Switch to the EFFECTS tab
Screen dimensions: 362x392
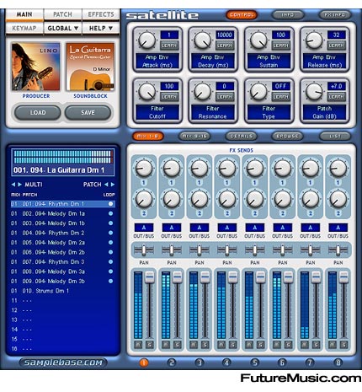tap(101, 14)
